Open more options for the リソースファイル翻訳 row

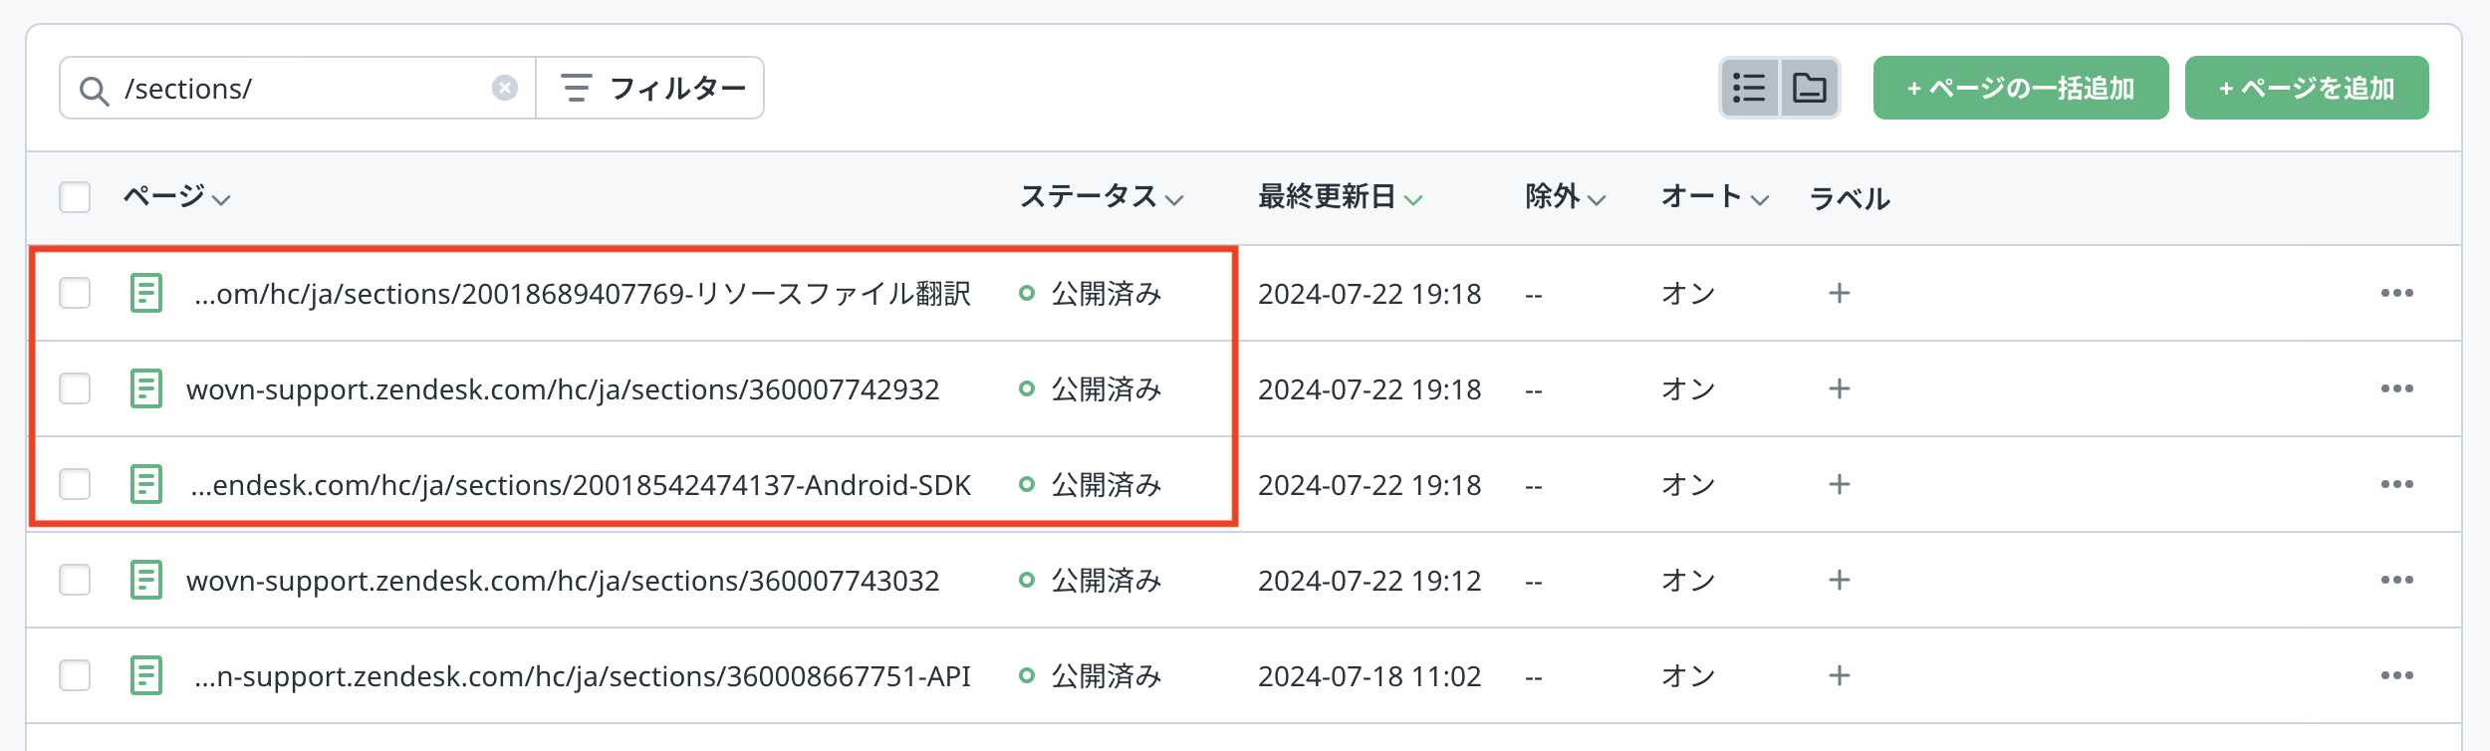(2396, 294)
